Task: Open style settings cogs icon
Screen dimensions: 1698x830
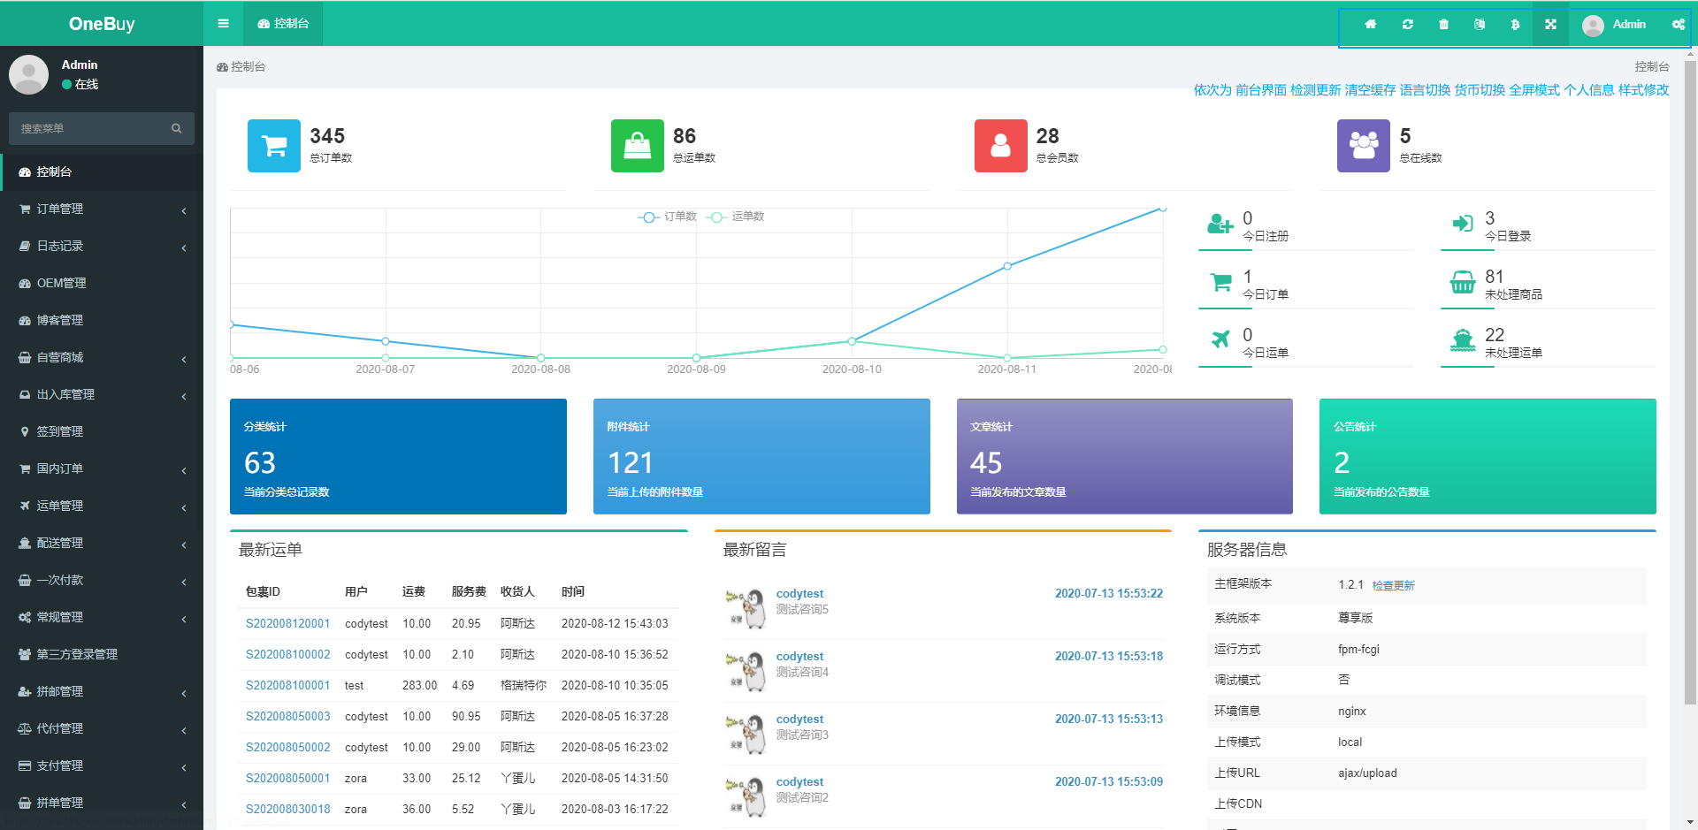Action: coord(1678,24)
